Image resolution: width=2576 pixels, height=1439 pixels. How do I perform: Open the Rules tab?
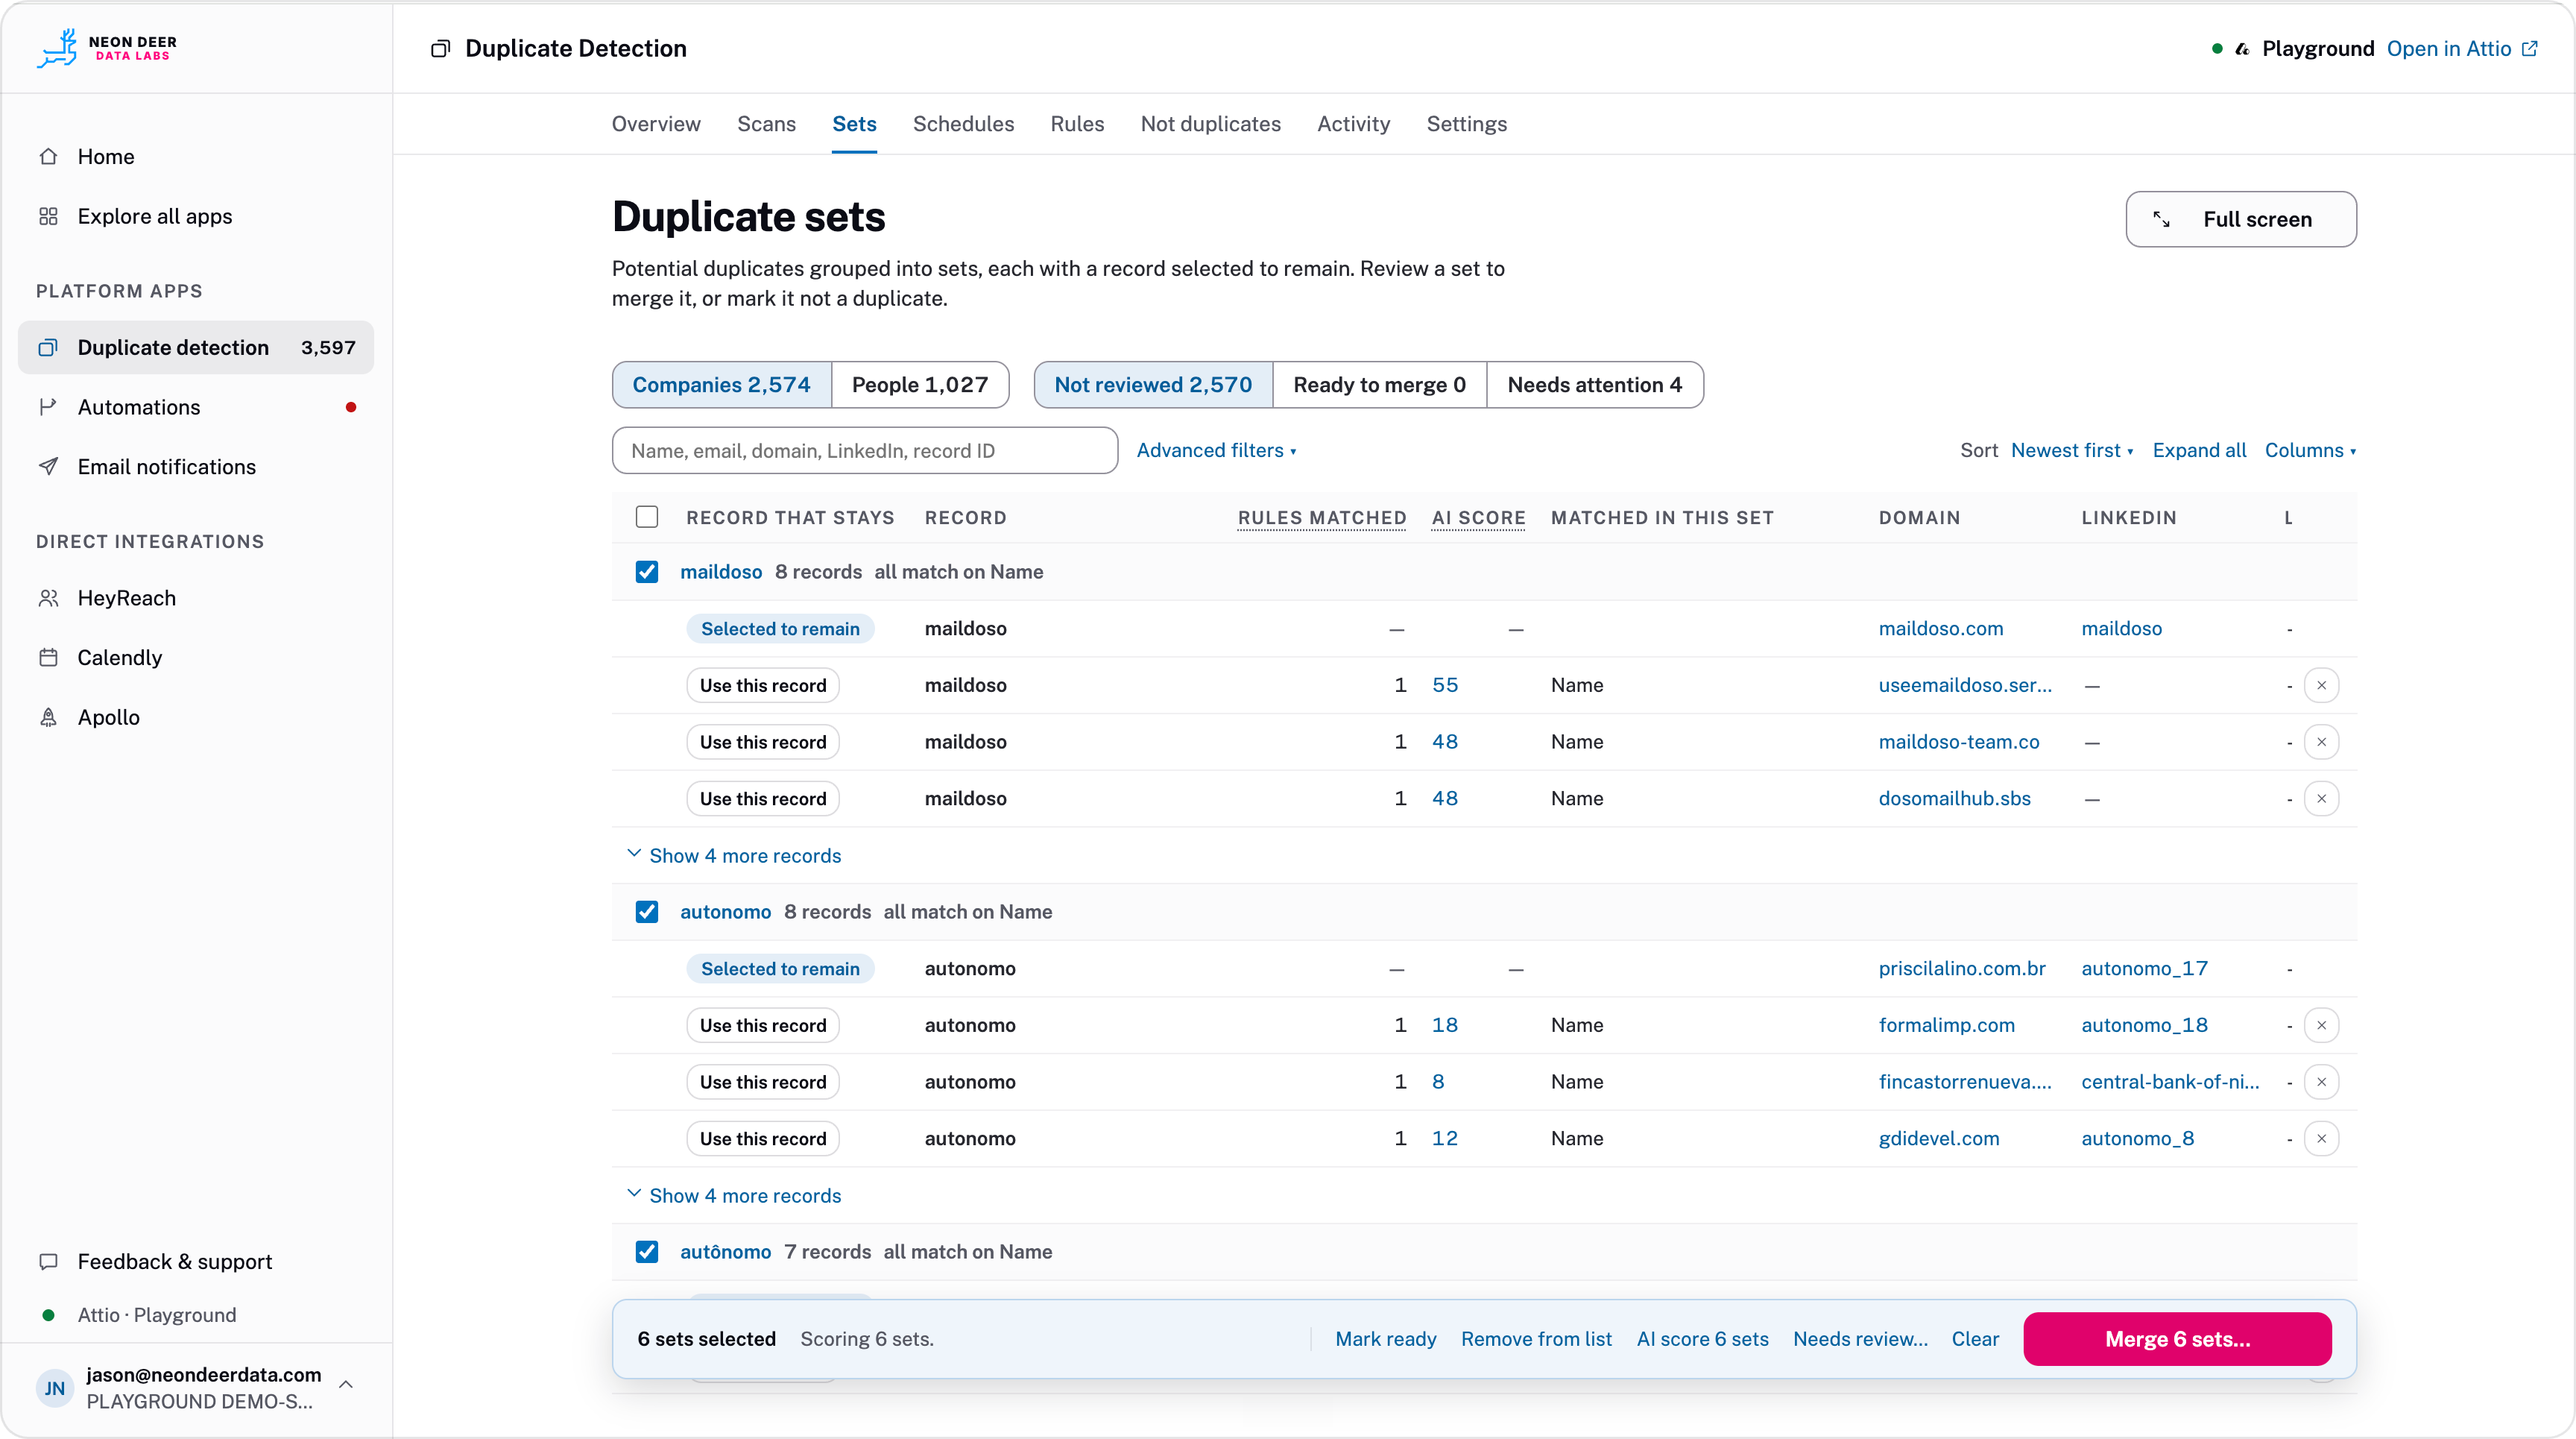tap(1077, 124)
